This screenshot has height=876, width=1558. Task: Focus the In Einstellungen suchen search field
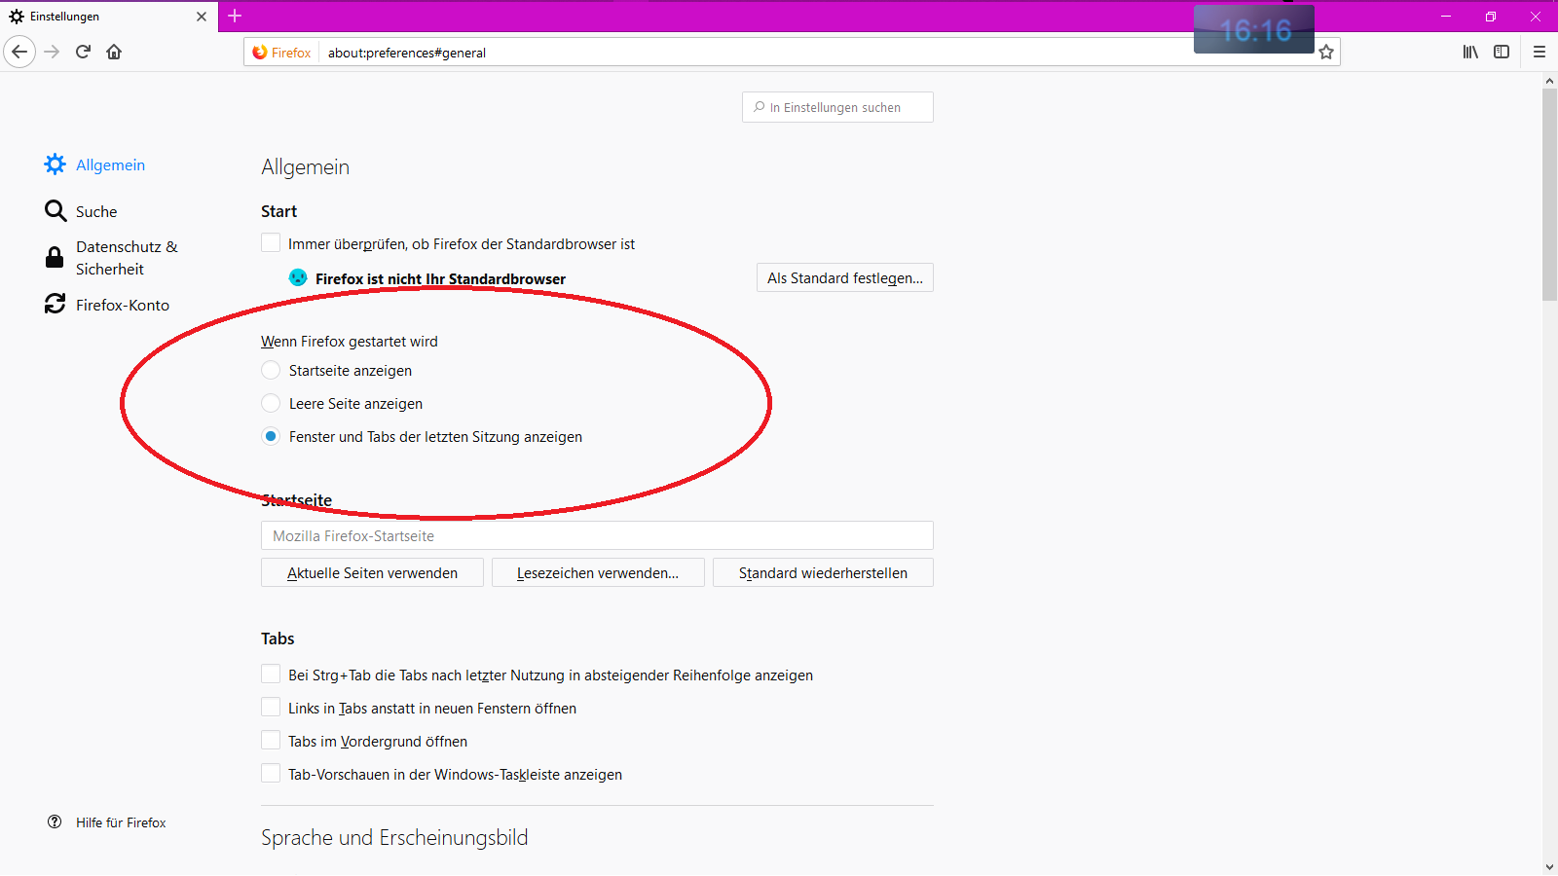coord(837,107)
